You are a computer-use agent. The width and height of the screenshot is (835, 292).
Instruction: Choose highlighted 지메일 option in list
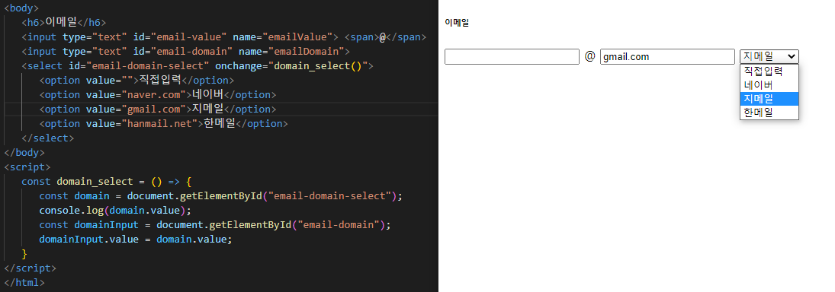(x=769, y=99)
